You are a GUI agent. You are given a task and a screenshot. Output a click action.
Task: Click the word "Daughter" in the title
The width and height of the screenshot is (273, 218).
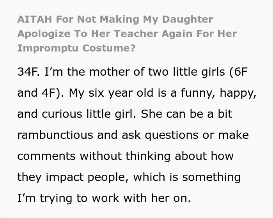pyautogui.click(x=187, y=19)
